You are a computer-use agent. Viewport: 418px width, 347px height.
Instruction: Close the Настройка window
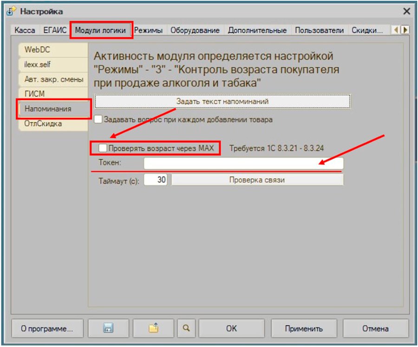click(406, 12)
